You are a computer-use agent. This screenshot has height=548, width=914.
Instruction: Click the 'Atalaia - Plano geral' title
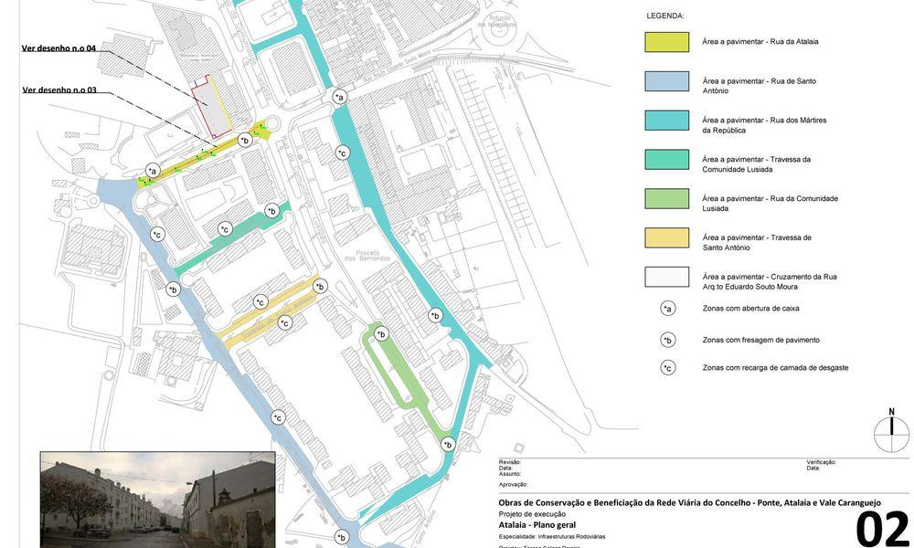537,524
